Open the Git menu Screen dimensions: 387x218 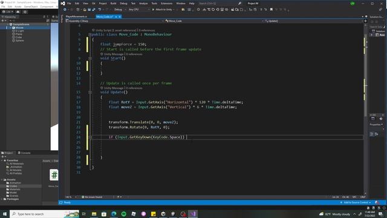tap(94, 4)
